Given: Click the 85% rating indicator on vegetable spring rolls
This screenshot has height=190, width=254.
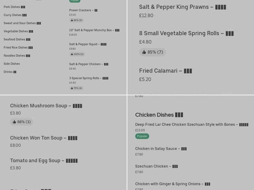Looking at the screenshot, I should 152,52.
